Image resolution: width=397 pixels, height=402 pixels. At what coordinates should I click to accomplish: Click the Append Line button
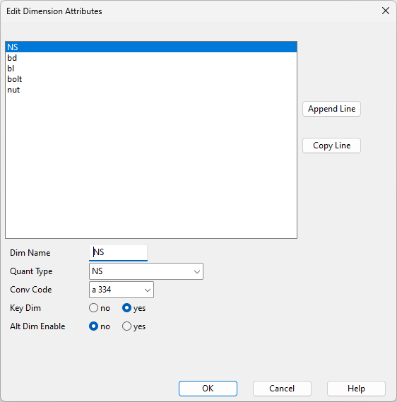tap(331, 109)
